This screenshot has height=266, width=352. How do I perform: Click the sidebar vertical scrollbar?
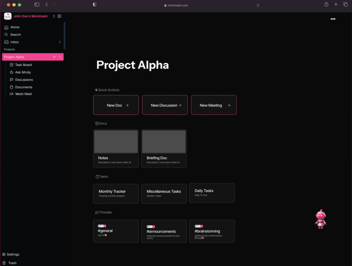pyautogui.click(x=64, y=36)
